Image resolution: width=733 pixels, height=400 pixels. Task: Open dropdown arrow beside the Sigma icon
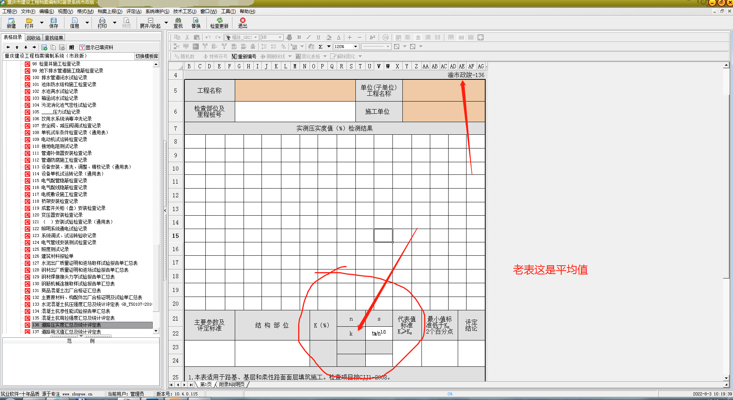tap(328, 47)
